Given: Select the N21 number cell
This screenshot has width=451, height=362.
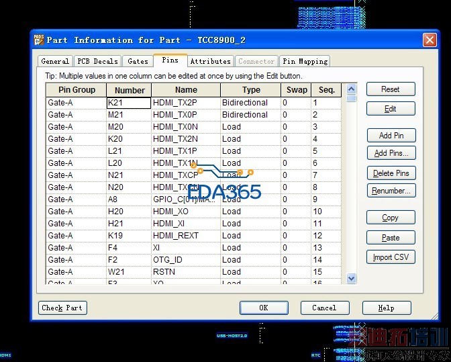Looking at the screenshot, I should 129,175.
